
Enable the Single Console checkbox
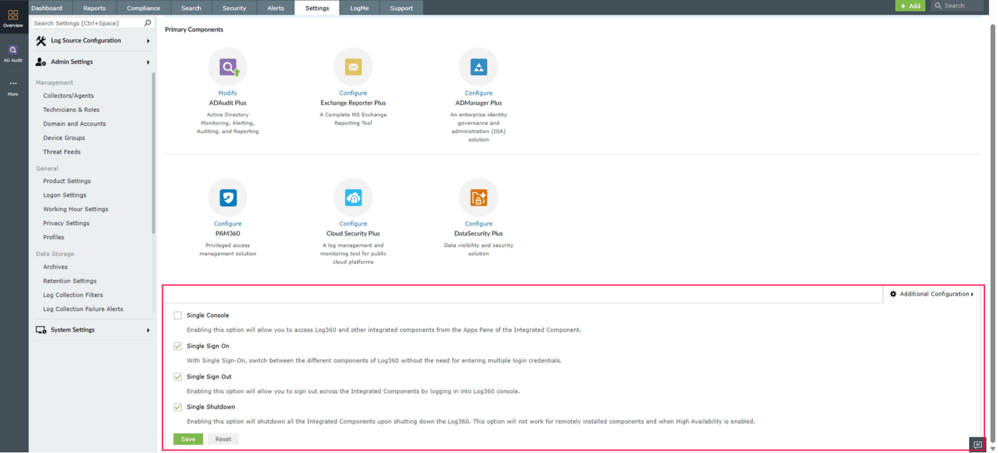tap(177, 315)
